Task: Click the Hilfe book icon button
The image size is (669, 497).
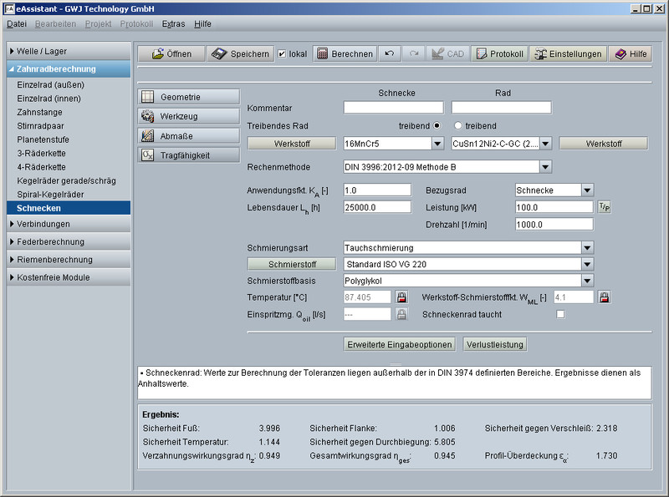Action: (630, 53)
